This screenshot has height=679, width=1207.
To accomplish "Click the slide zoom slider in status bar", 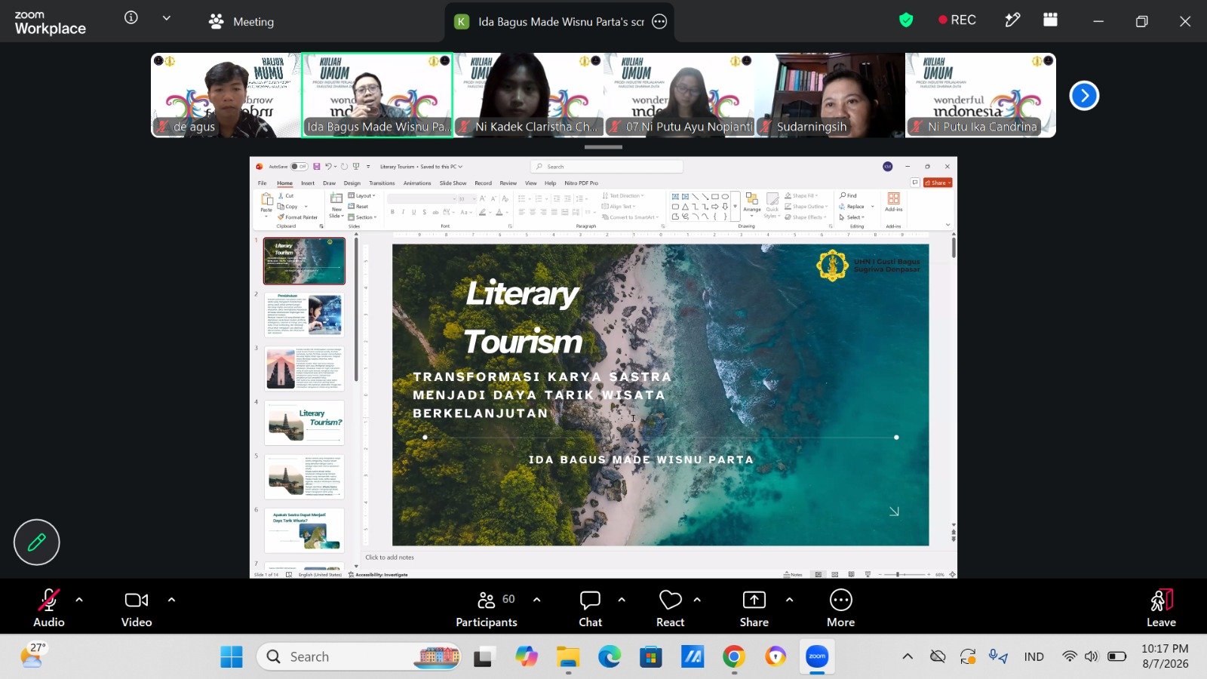I will click(903, 575).
